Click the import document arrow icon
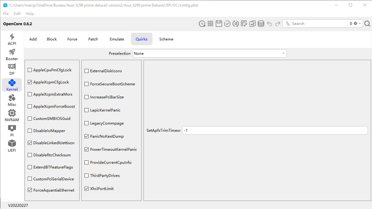Viewport: 372px width, 209px height. 253,24
